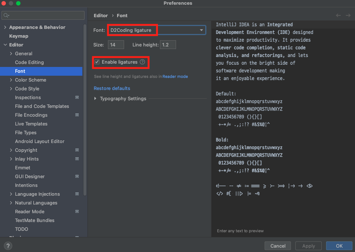The image size is (355, 252).
Task: Click the Cancel button
Action: [278, 246]
